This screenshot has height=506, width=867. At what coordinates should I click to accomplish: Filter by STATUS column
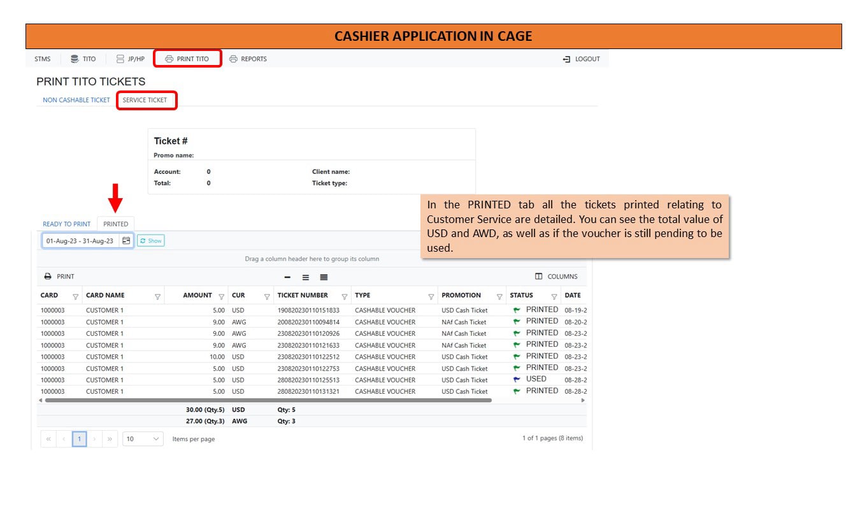[x=554, y=296]
